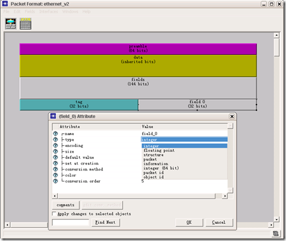The height and width of the screenshot is (241, 286).
Task: Select the field_0 (32 bits) block
Action: coord(197,105)
